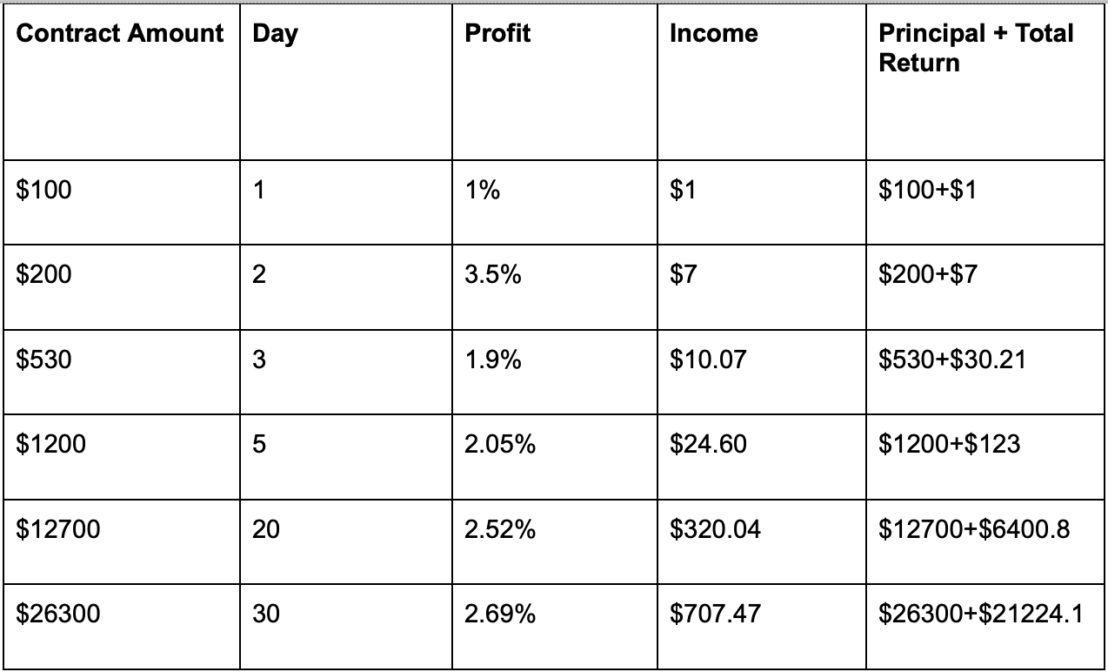This screenshot has height=672, width=1108.
Task: Click the $707.47 income cell
Action: [x=761, y=626]
